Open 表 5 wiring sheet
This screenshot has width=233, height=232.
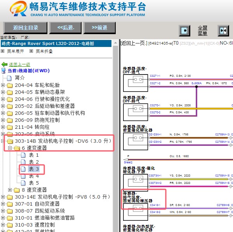(x=34, y=183)
